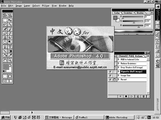The image size is (161, 120).
Task: Select the Pen tool
Action: point(5,47)
